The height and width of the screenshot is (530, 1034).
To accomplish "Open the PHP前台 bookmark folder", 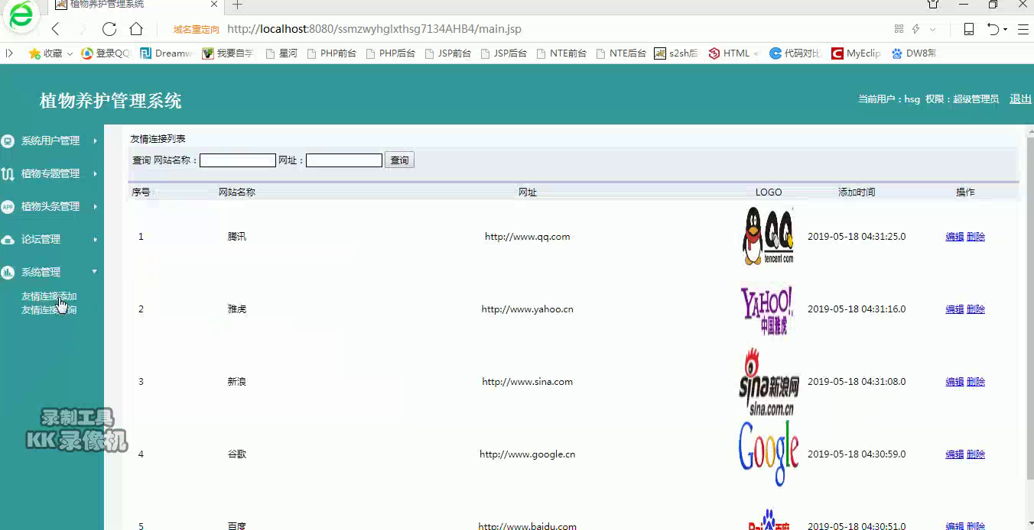I will click(331, 53).
